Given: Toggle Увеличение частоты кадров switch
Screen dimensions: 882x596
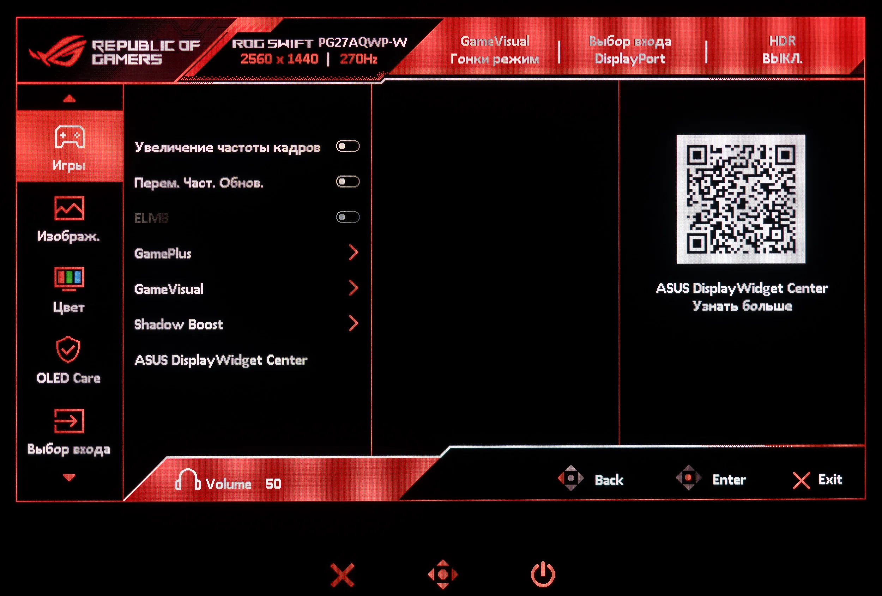Looking at the screenshot, I should tap(348, 146).
